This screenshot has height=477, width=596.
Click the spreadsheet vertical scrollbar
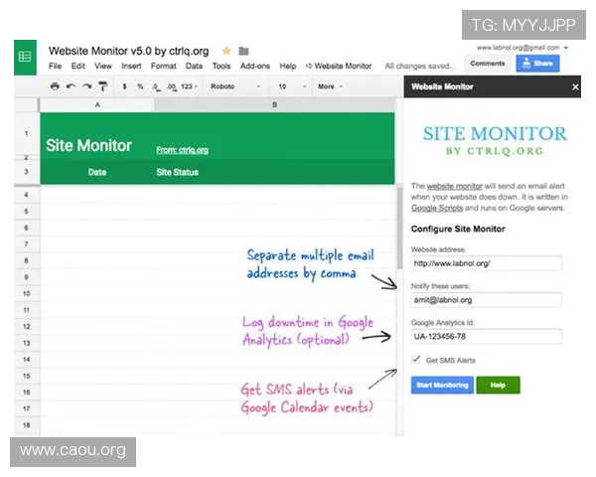click(399, 229)
